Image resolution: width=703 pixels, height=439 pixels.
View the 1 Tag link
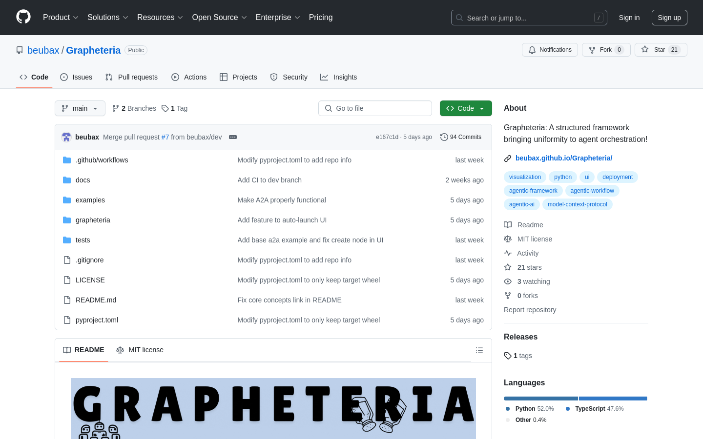[175, 108]
